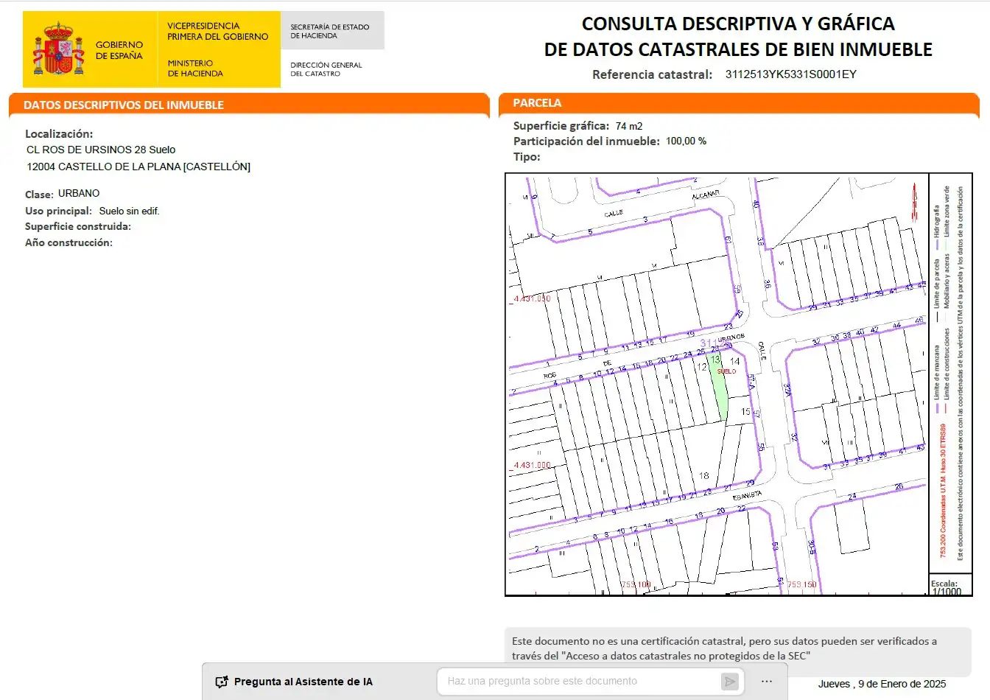The image size is (990, 700).
Task: Click the 4.431.050 coordinate label on the map
Action: (x=532, y=298)
